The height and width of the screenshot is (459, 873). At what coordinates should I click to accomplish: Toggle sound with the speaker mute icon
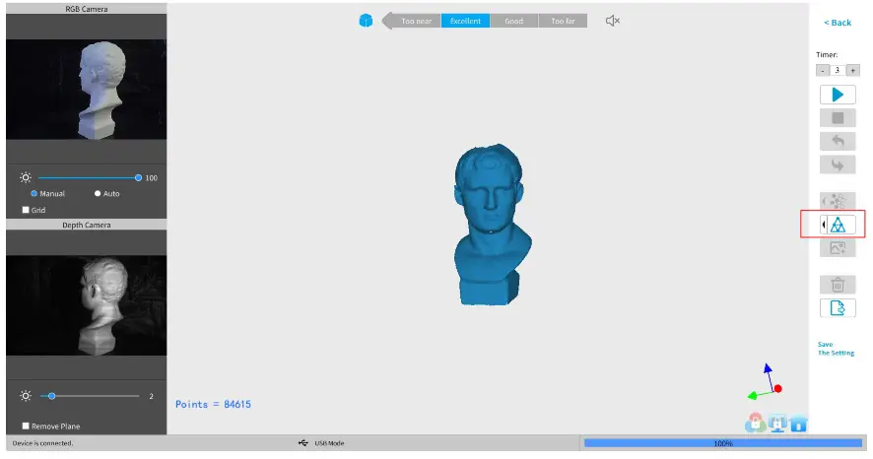613,21
